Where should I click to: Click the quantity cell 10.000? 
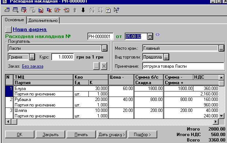point(91,110)
